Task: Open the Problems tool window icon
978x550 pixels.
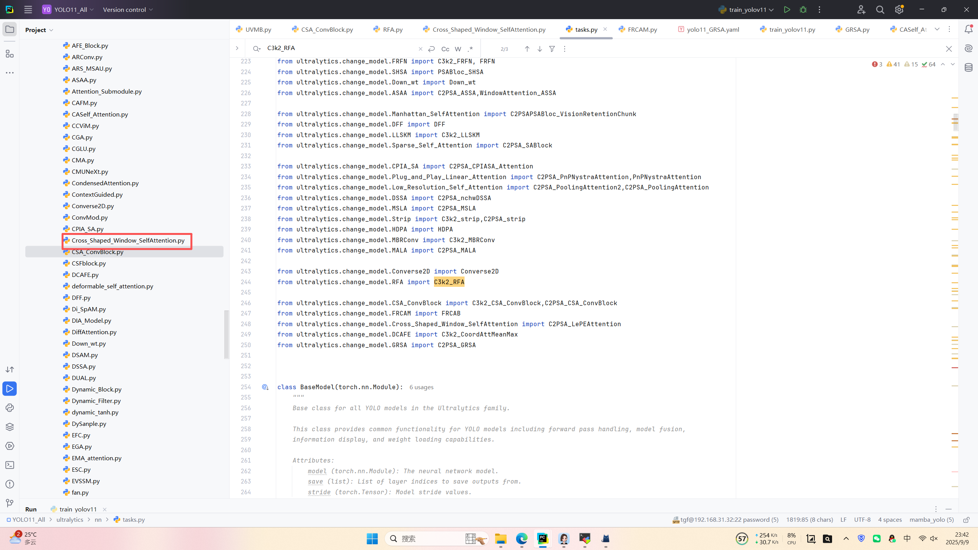Action: tap(10, 484)
